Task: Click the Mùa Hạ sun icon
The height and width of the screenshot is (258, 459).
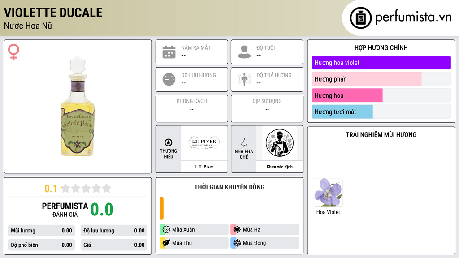Action: tap(237, 230)
